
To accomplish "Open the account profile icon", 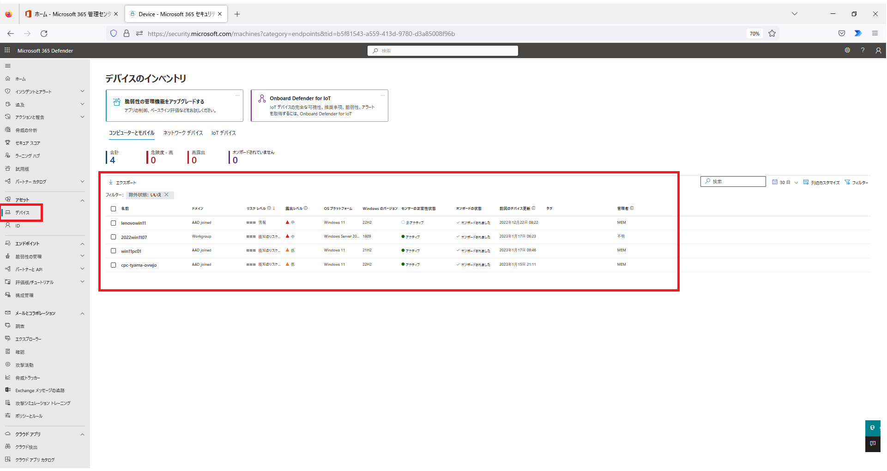I will (x=878, y=50).
